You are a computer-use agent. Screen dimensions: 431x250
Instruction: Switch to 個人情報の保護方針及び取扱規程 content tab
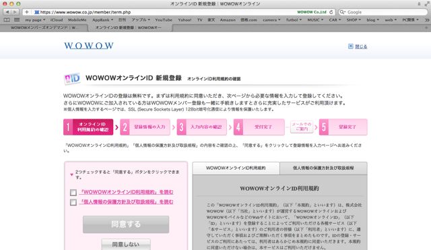pyautogui.click(x=323, y=168)
